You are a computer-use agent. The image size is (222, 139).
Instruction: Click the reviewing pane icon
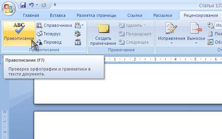pos(210,42)
